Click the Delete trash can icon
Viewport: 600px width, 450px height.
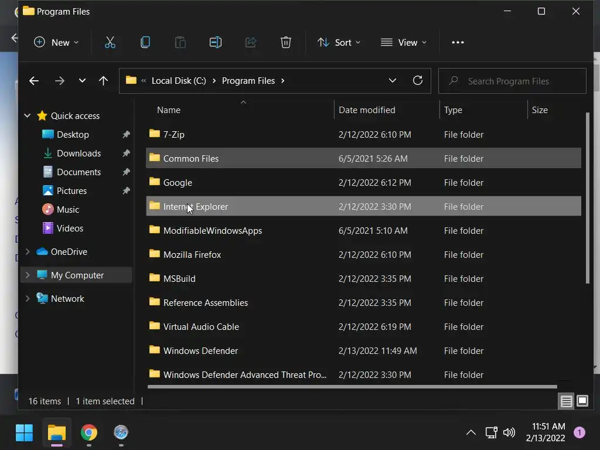click(x=286, y=42)
